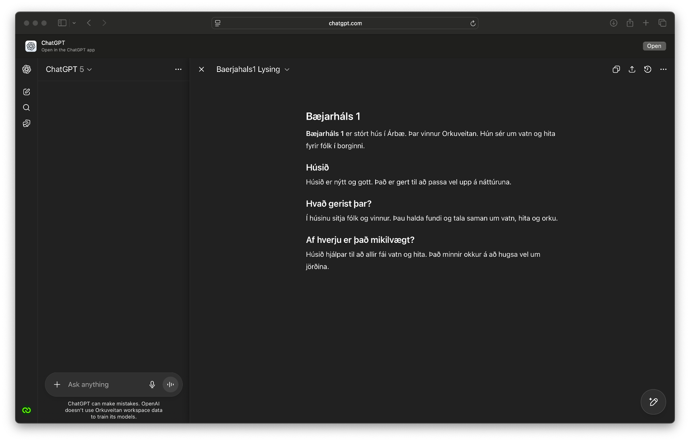This screenshot has width=690, height=442.
Task: Click the new chat pencil icon
Action: [27, 92]
